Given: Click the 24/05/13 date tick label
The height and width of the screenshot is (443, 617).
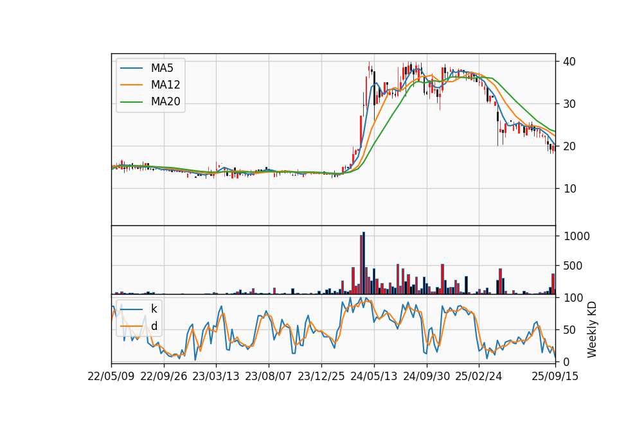Looking at the screenshot, I should (x=374, y=377).
